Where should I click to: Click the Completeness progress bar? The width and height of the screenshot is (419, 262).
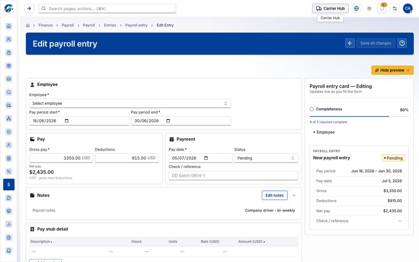(359, 116)
